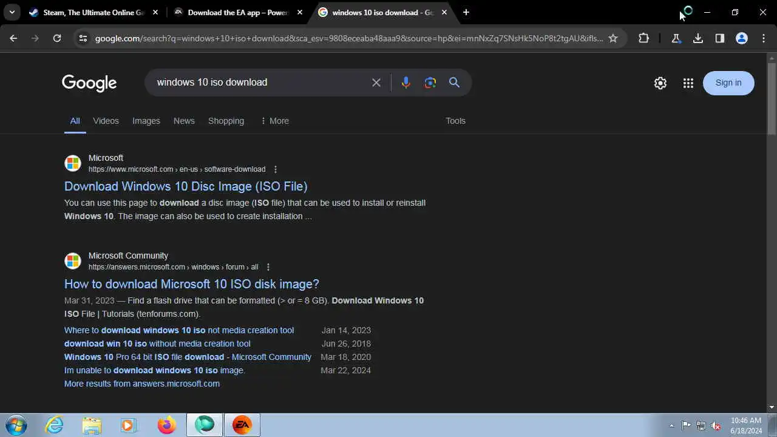Click Microsoft Community result favicon
777x437 pixels.
(x=73, y=261)
